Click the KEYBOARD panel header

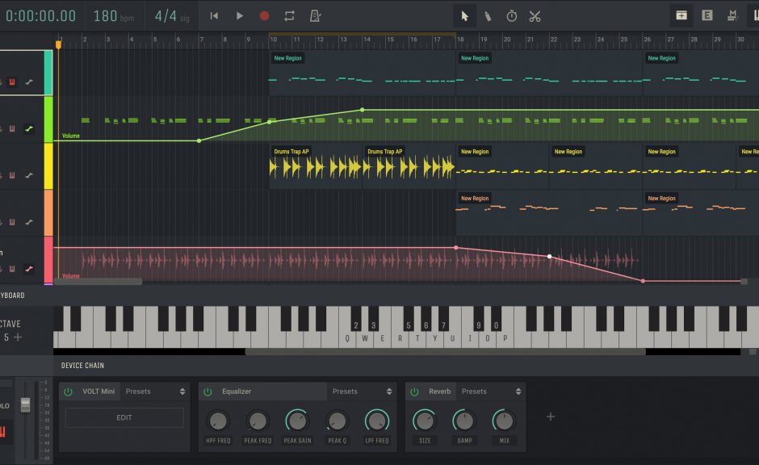tap(12, 295)
